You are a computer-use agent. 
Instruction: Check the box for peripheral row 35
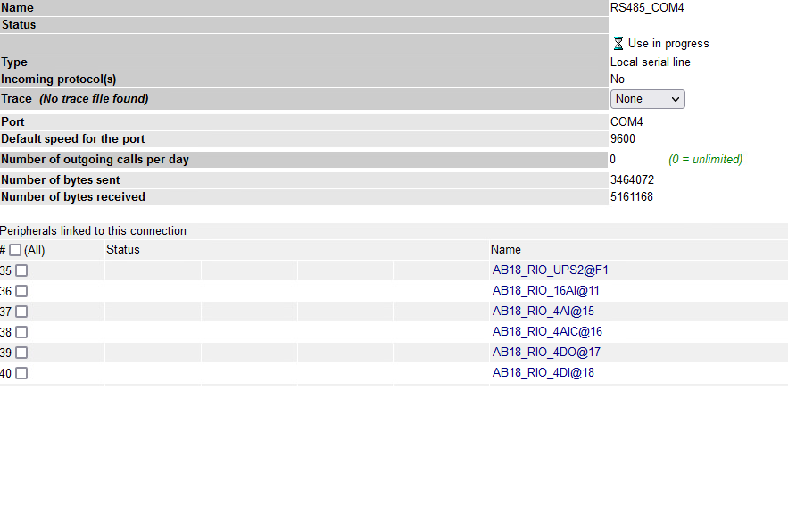tap(21, 270)
